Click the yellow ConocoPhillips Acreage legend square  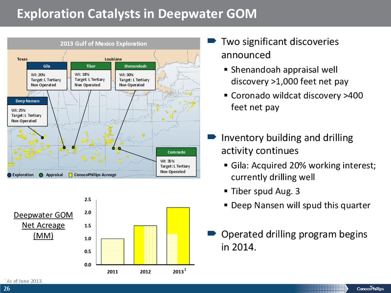tap(70, 175)
